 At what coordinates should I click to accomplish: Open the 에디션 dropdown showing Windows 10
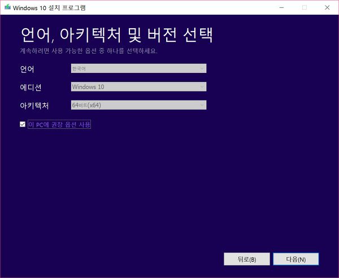[138, 86]
